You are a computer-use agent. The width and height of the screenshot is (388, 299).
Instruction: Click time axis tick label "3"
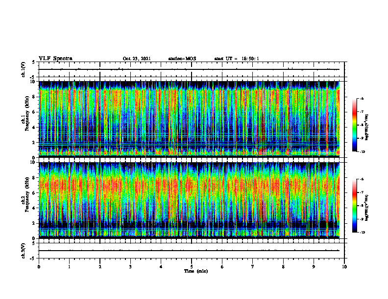pos(130,267)
